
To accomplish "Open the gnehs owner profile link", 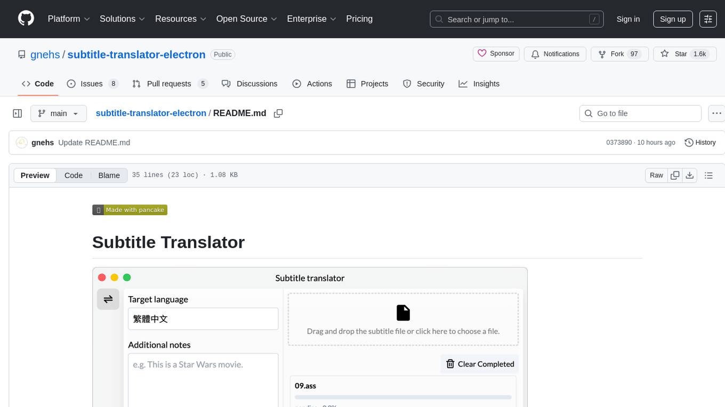I will click(x=45, y=54).
